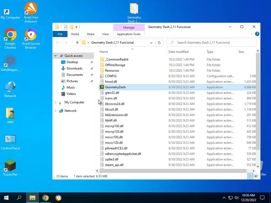Click the search Geometry Dash field
Image resolution: width=271 pixels, height=203 pixels.
tap(211, 43)
